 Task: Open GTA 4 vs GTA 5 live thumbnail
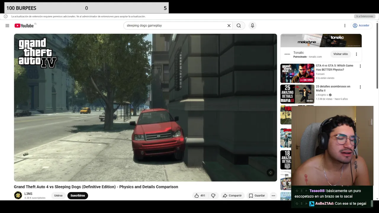coord(297,73)
